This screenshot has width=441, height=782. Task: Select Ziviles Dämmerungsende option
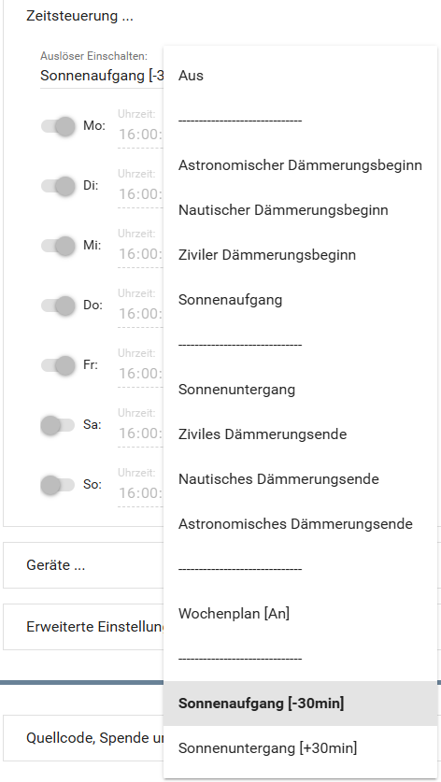[x=300, y=434]
